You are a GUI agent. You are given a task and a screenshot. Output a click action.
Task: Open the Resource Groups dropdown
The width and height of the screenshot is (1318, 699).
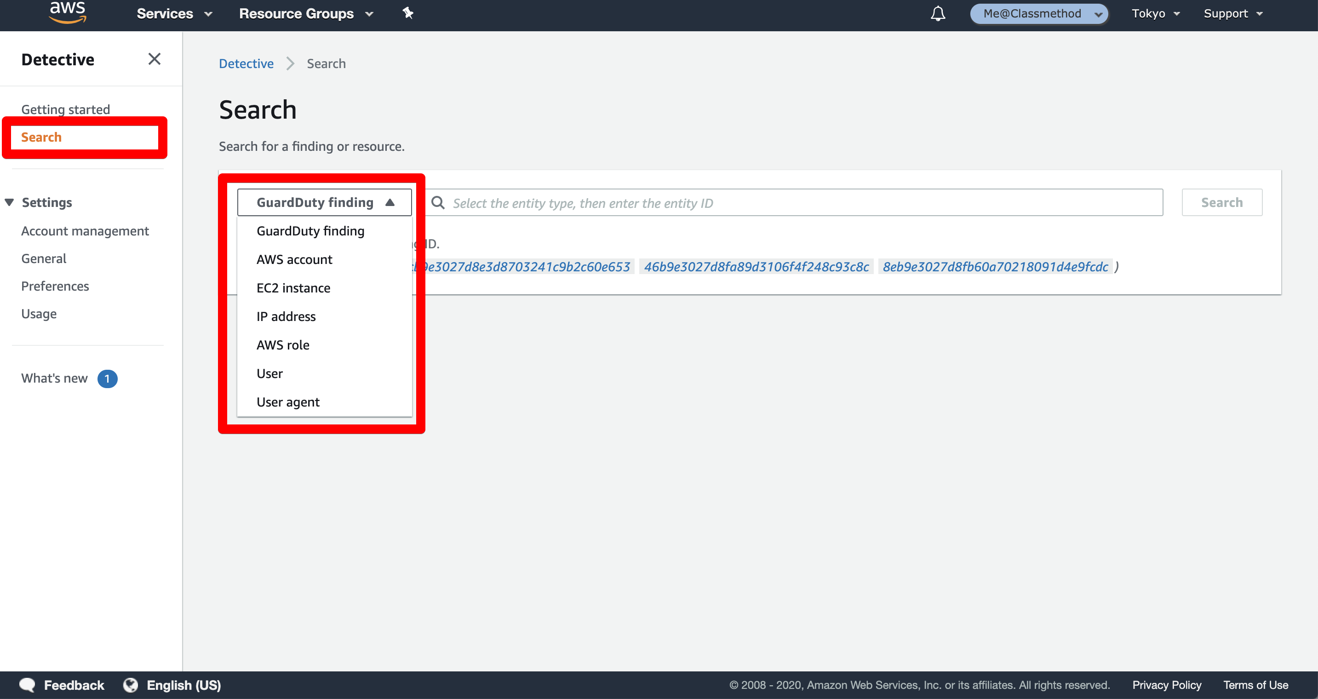click(306, 14)
